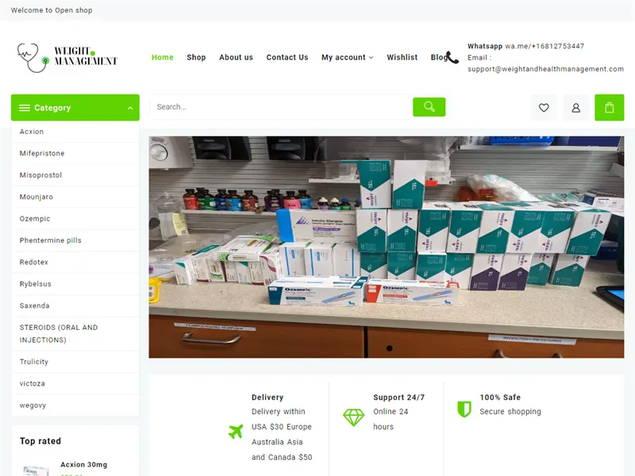Image resolution: width=635 pixels, height=476 pixels.
Task: Open the green shopping cart icon
Action: coord(609,108)
